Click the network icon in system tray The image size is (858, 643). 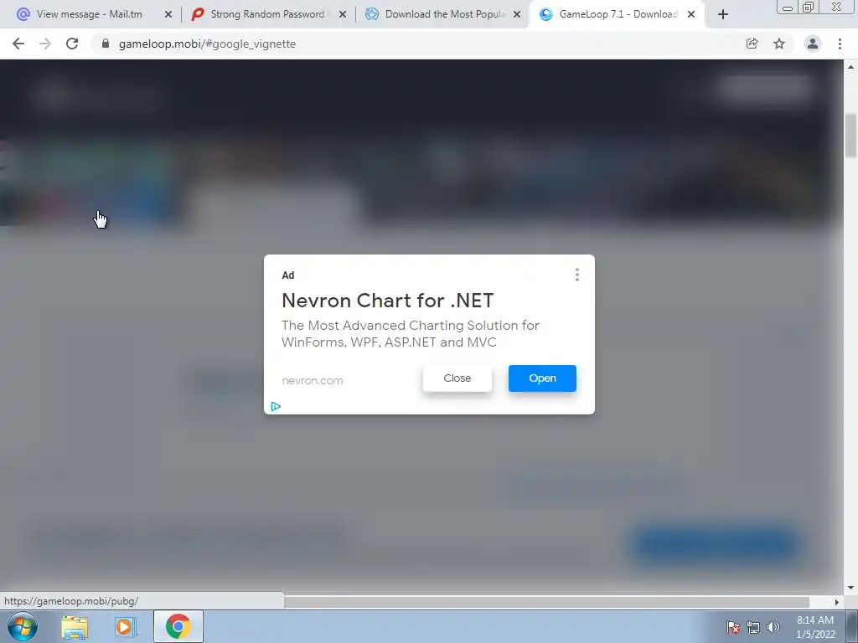pyautogui.click(x=753, y=627)
